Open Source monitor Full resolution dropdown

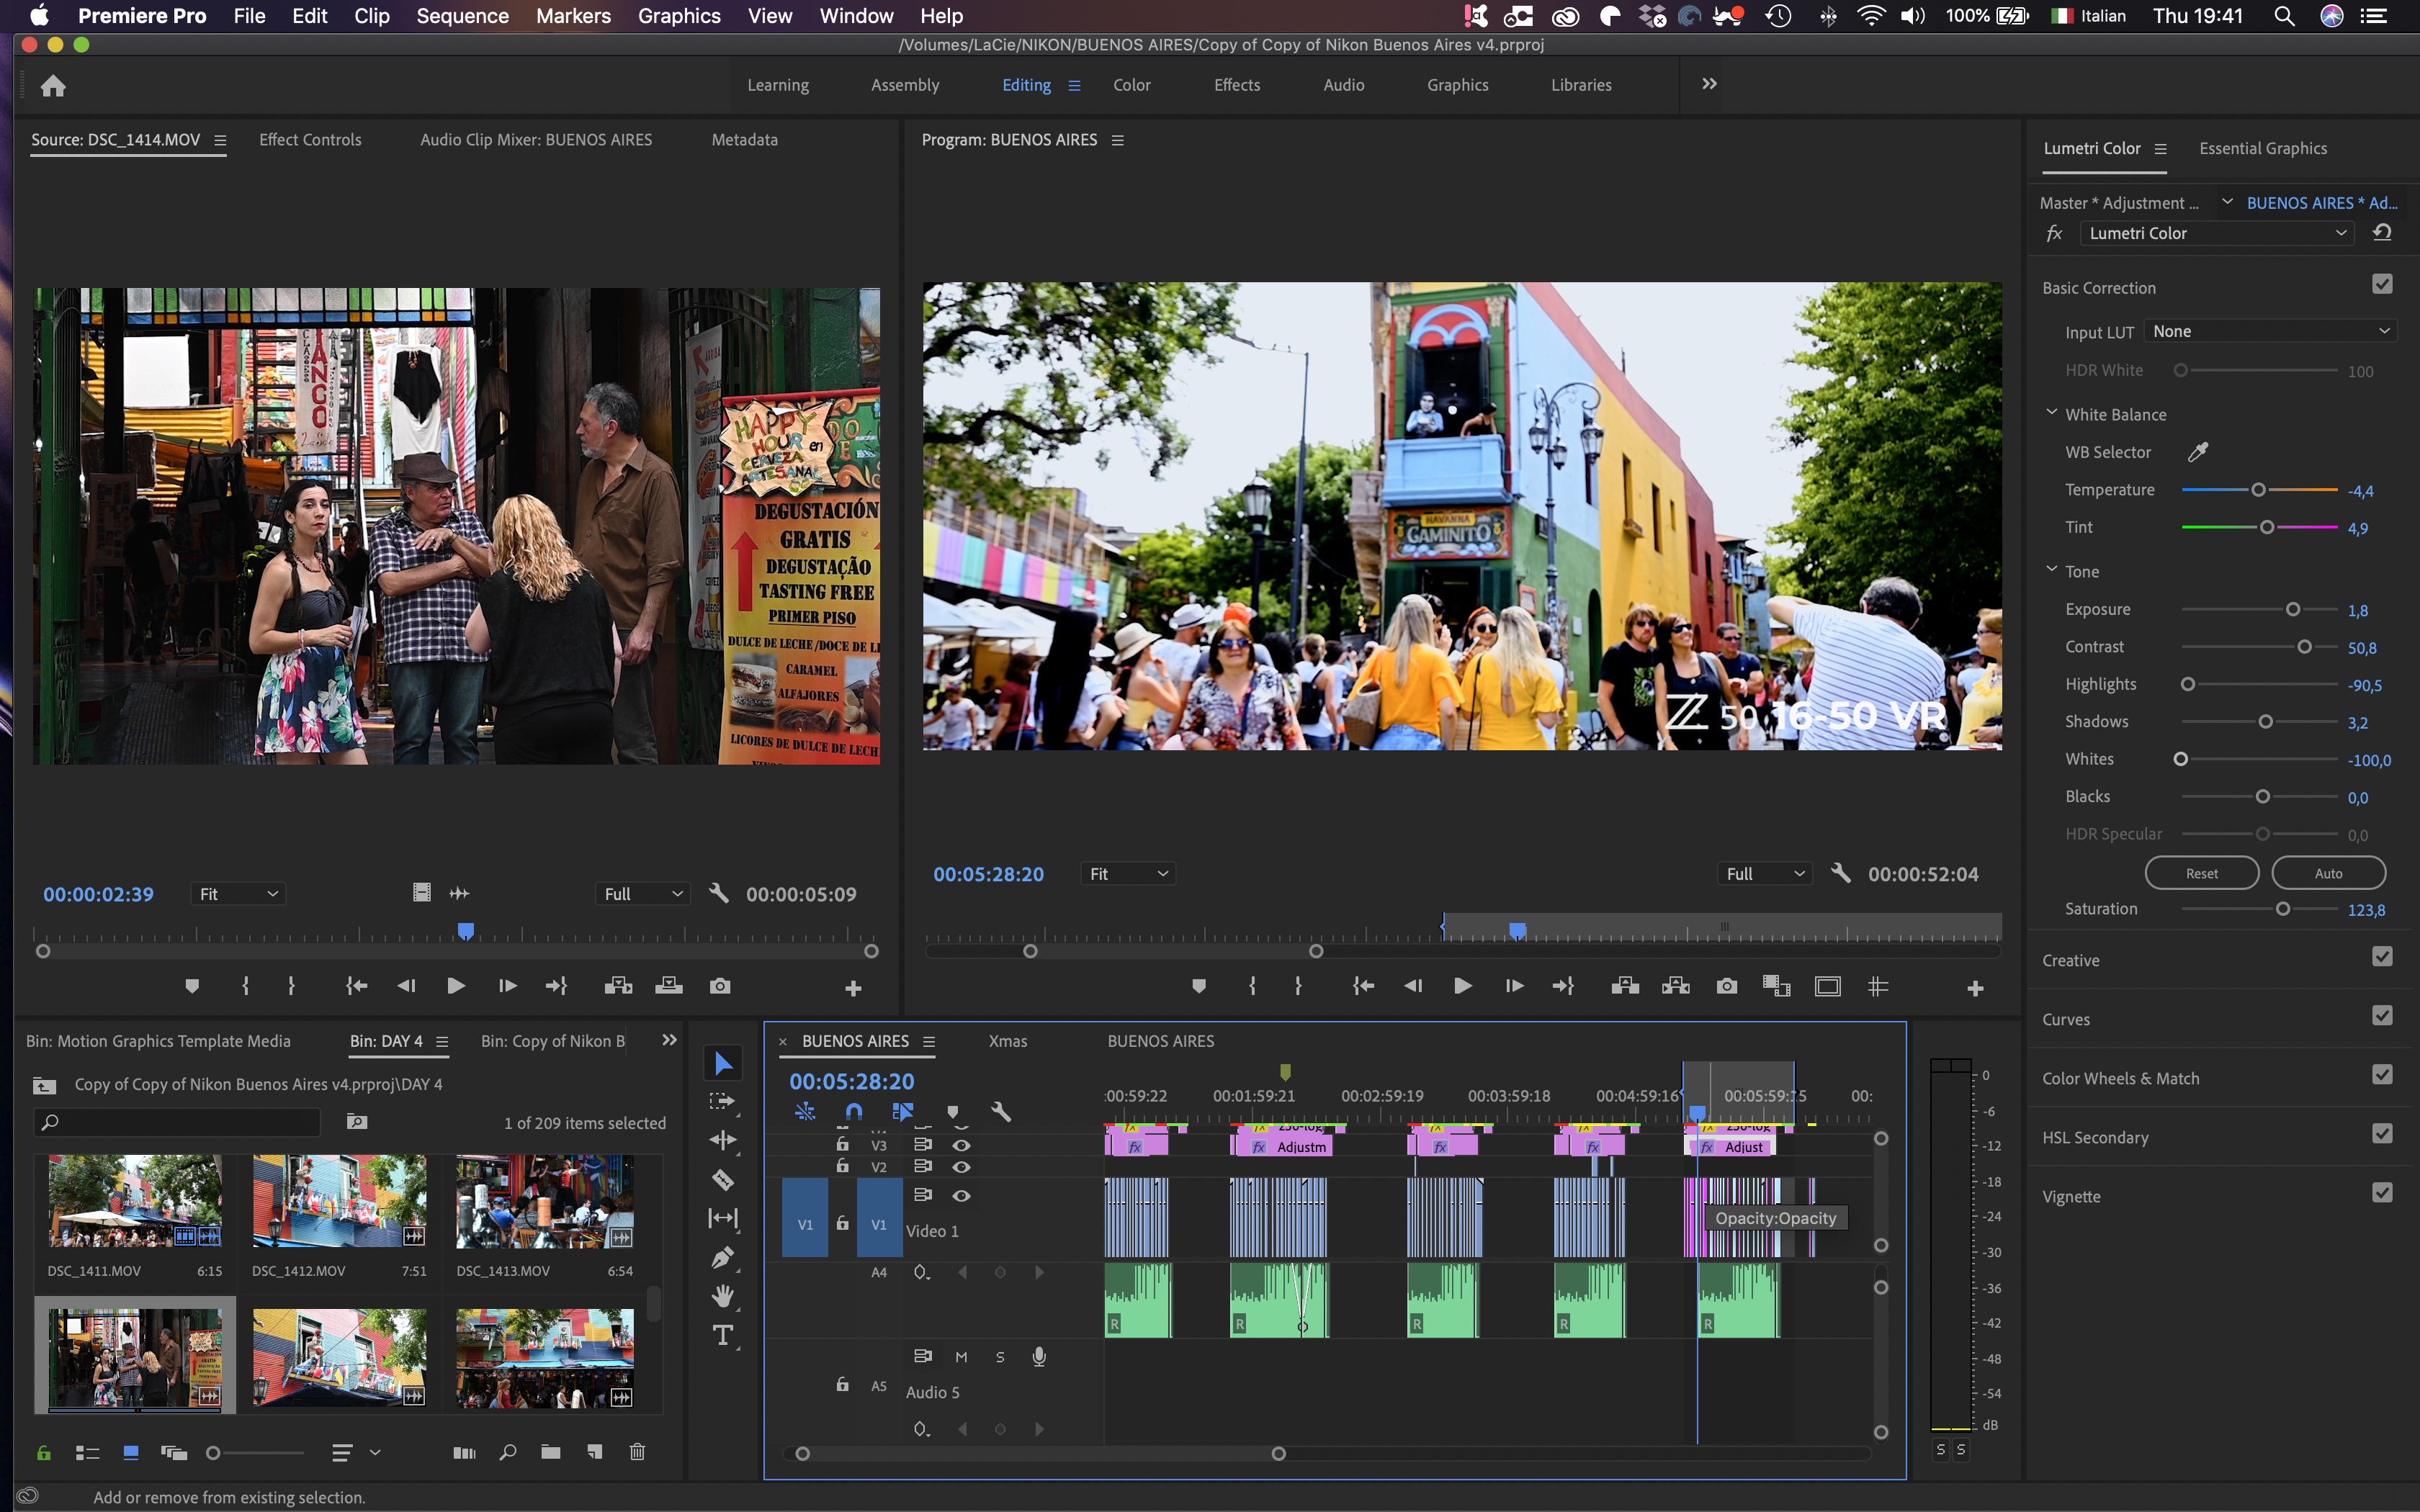(x=643, y=894)
